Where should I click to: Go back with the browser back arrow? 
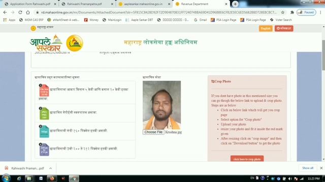tap(5, 12)
